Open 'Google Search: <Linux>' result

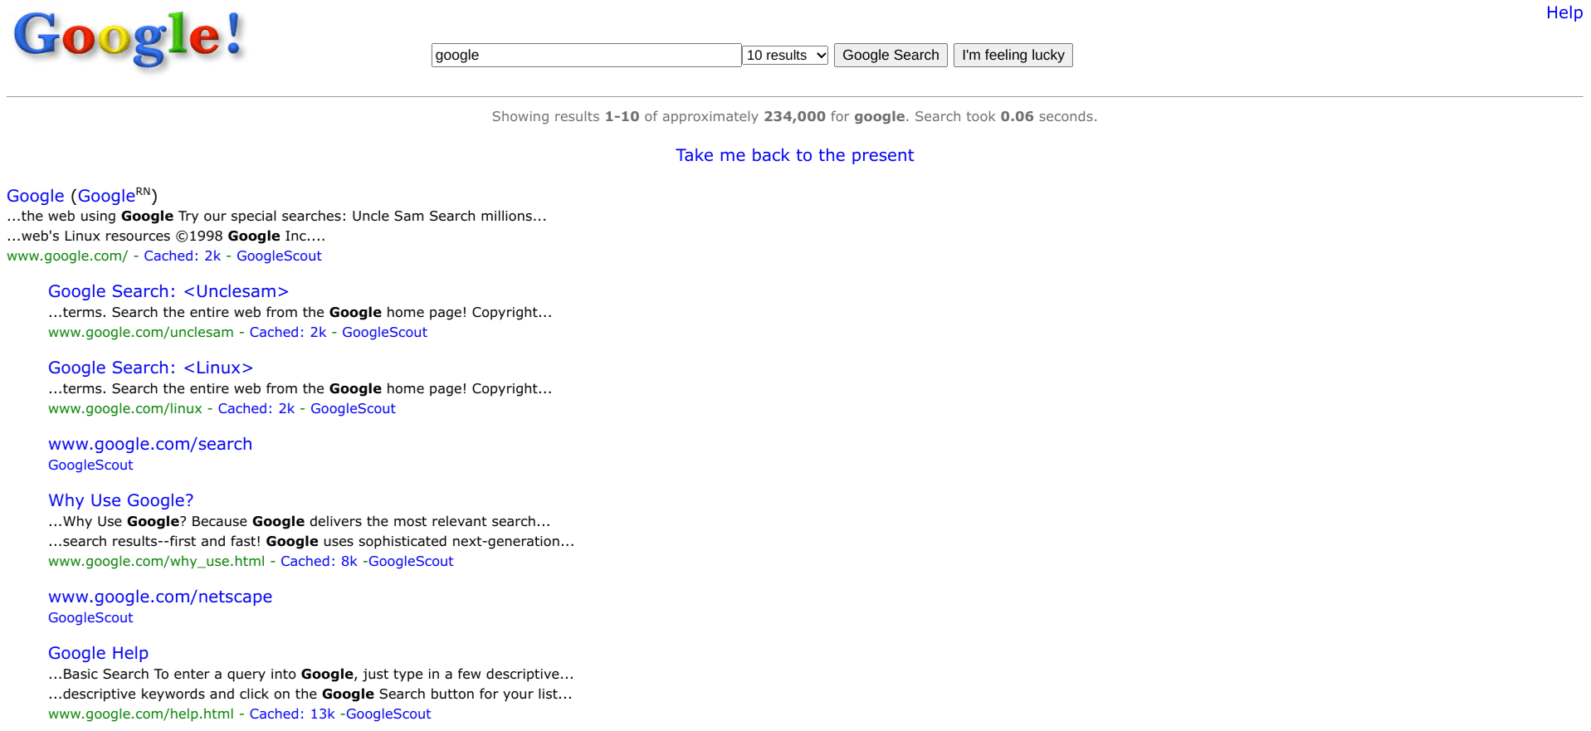click(x=150, y=368)
